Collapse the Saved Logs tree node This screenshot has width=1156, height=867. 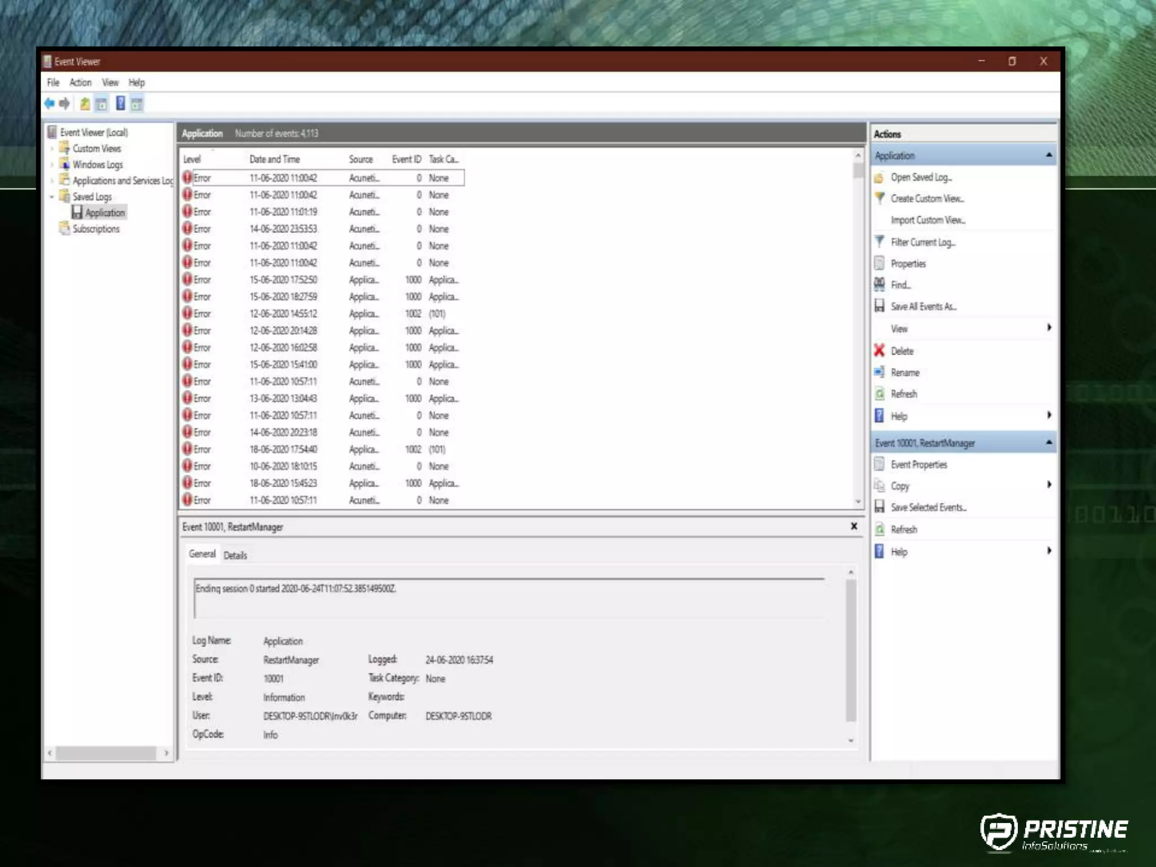[52, 197]
